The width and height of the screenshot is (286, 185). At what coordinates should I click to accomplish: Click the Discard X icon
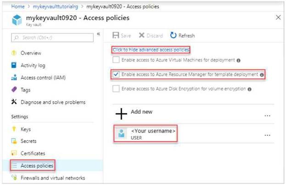(141, 35)
